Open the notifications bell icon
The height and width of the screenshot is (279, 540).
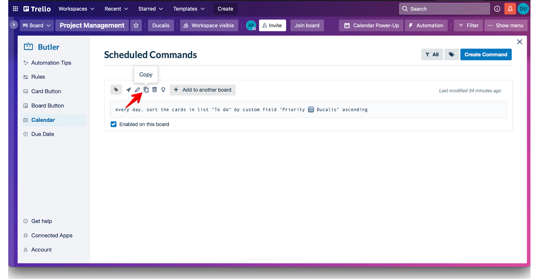click(x=510, y=9)
